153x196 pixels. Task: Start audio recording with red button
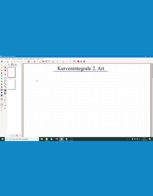[x=78, y=61]
